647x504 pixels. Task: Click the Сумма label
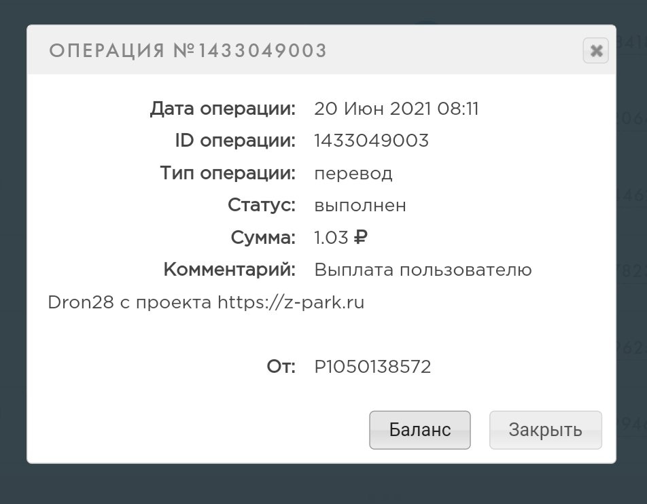coord(263,238)
